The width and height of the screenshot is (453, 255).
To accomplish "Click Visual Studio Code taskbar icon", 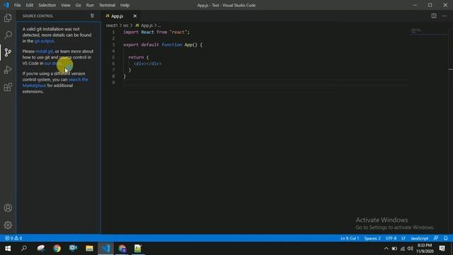I will [105, 249].
